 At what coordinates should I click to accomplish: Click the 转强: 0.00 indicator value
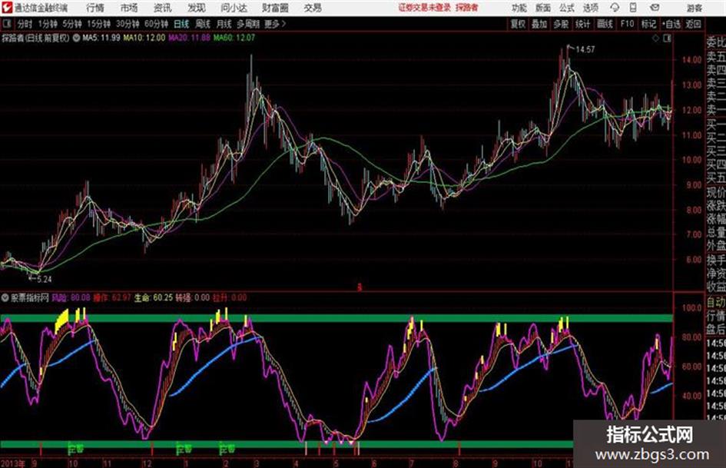coord(192,297)
